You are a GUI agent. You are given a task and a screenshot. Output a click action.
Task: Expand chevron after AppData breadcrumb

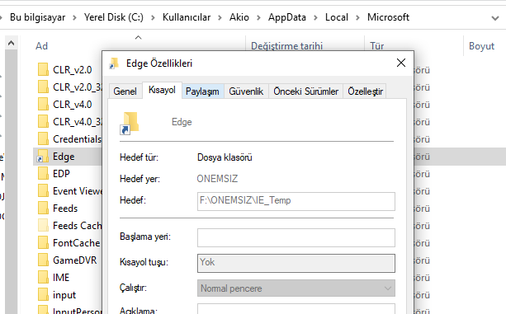pos(315,17)
